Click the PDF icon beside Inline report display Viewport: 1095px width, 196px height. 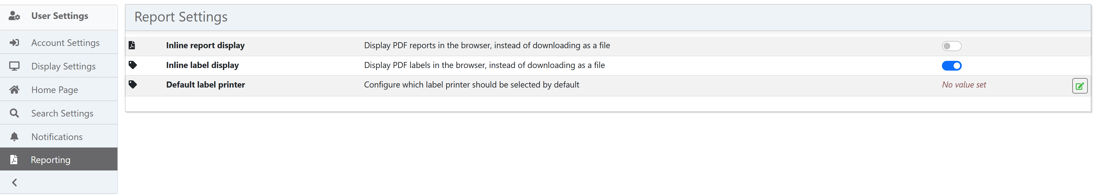[x=132, y=46]
